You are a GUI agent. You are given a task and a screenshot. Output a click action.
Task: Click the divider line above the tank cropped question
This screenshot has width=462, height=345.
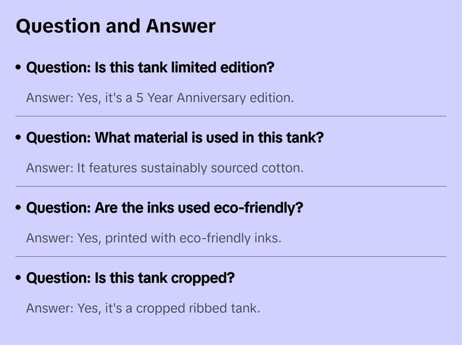pos(231,256)
